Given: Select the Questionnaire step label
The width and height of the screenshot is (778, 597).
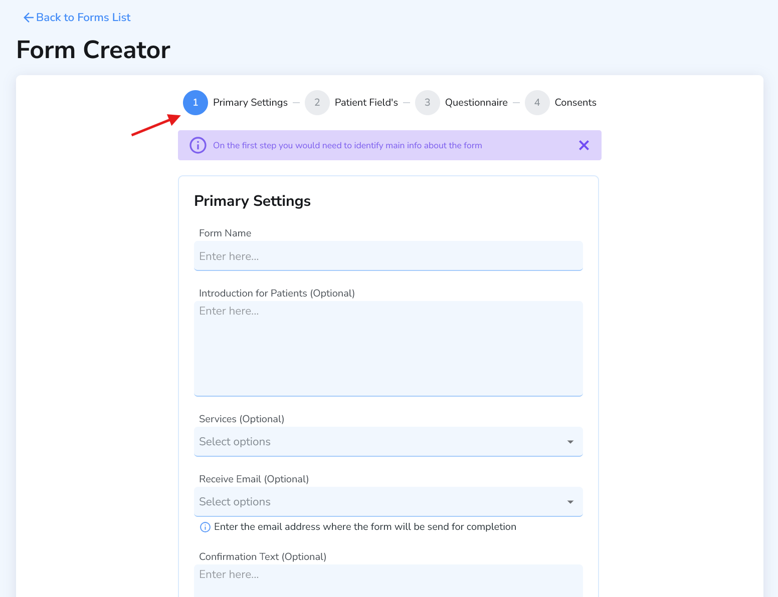Looking at the screenshot, I should click(x=476, y=102).
